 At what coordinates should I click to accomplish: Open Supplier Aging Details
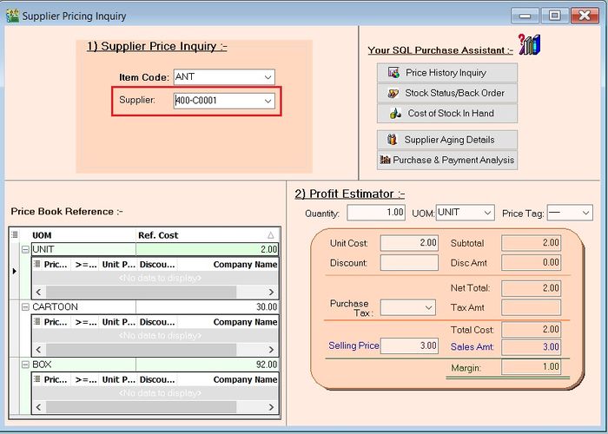(x=447, y=140)
